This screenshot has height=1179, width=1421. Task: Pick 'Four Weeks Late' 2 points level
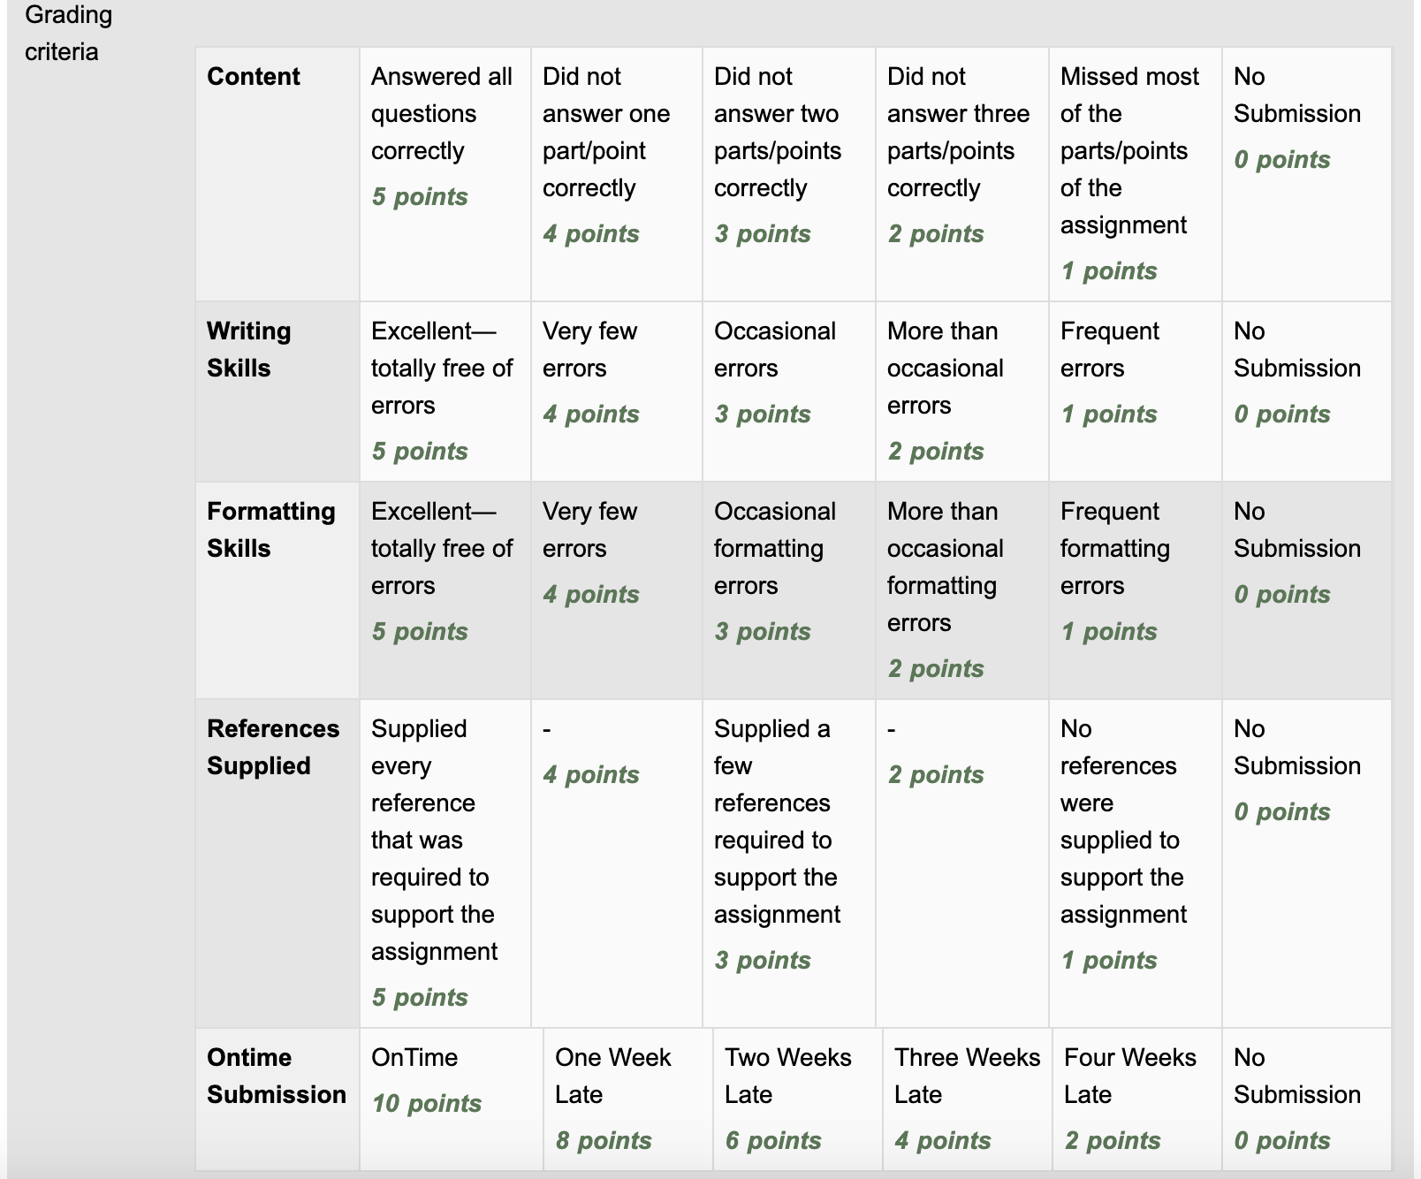click(x=1137, y=1099)
